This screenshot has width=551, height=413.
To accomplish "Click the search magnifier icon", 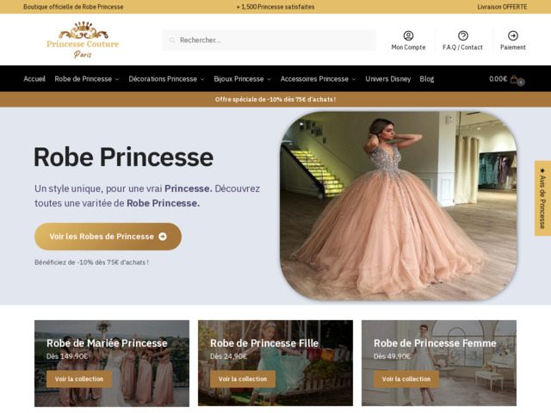I will click(172, 40).
